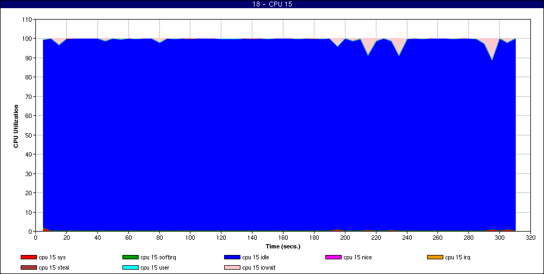Screen dimensions: 544x274
Task: Click the red cpu 15 sys swatch
Action: (28, 257)
